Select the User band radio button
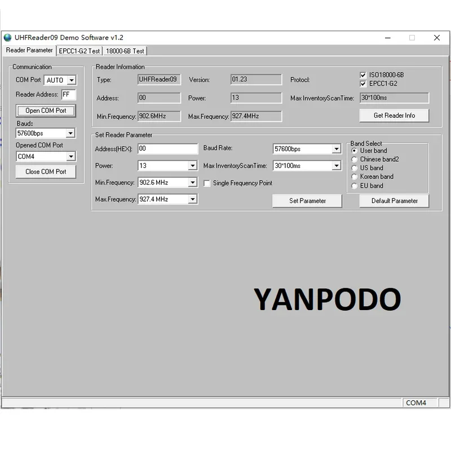 (354, 151)
